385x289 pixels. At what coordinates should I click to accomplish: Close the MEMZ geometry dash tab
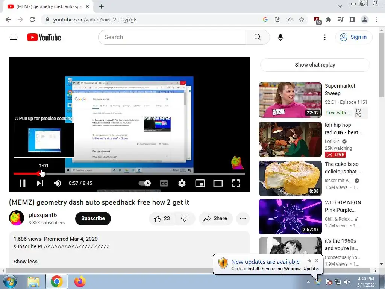(x=87, y=6)
